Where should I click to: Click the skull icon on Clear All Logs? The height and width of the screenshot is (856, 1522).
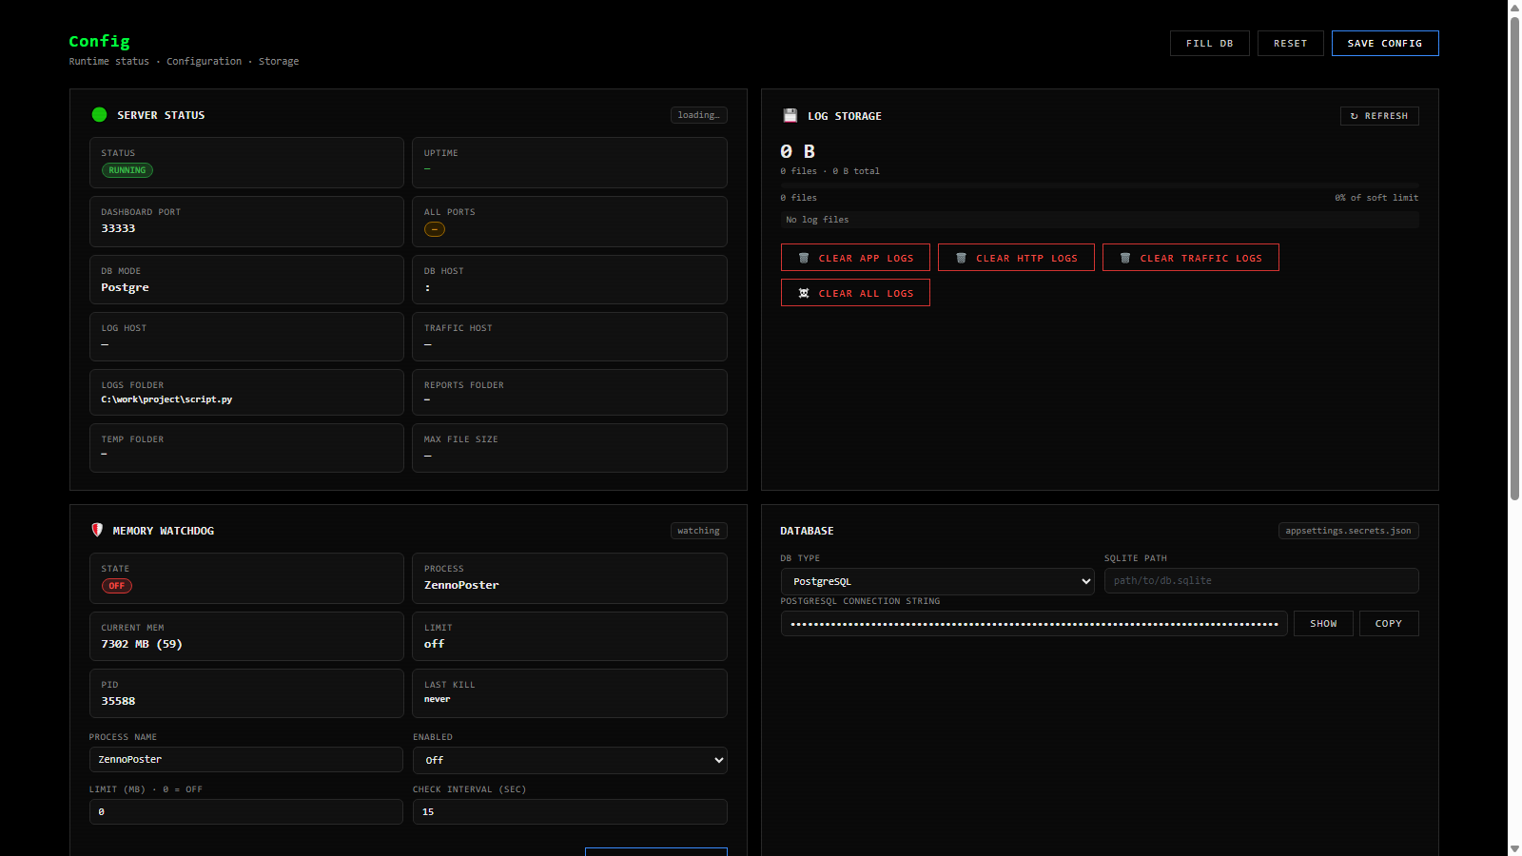(804, 293)
